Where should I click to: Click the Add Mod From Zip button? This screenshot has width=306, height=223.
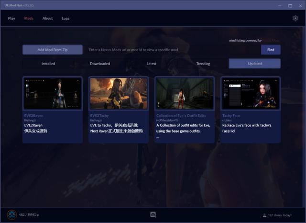(53, 50)
